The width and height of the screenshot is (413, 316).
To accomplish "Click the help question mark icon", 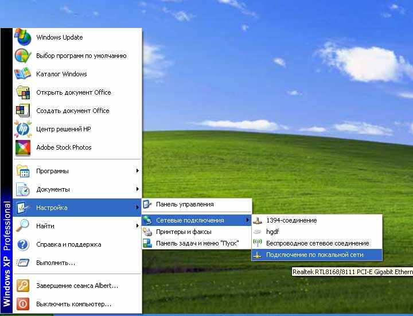I will click(x=23, y=244).
